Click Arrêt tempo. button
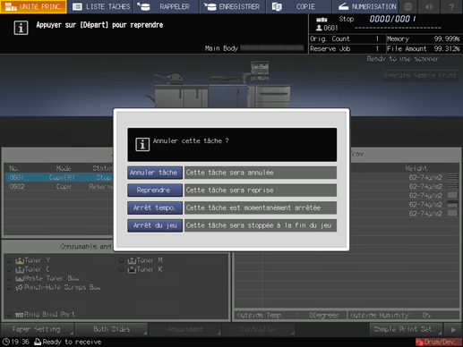Image resolution: width=463 pixels, height=347 pixels. pyautogui.click(x=155, y=207)
